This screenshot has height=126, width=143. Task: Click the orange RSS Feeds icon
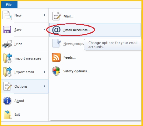56,57
